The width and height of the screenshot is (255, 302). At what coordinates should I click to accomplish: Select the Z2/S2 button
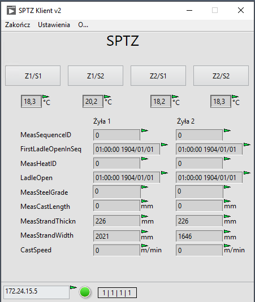pos(221,76)
